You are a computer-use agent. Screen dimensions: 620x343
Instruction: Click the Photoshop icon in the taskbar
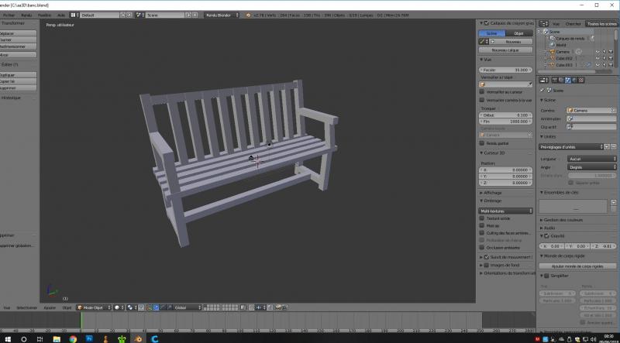coord(89,338)
